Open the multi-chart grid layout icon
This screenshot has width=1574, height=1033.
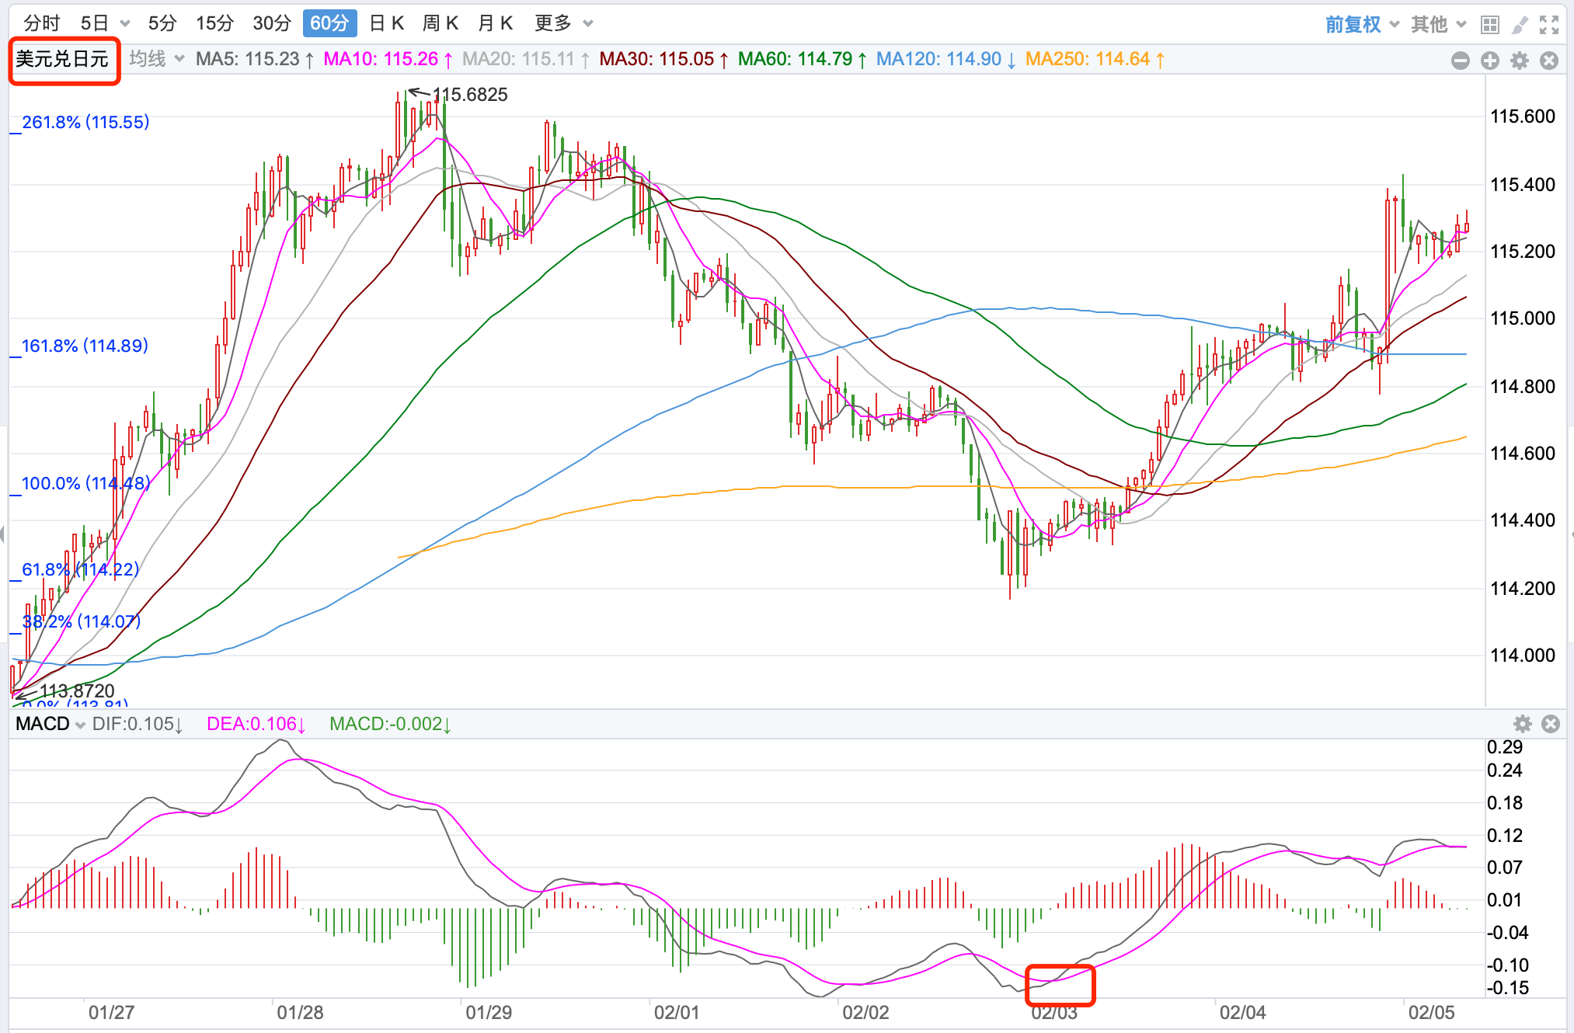1489,25
